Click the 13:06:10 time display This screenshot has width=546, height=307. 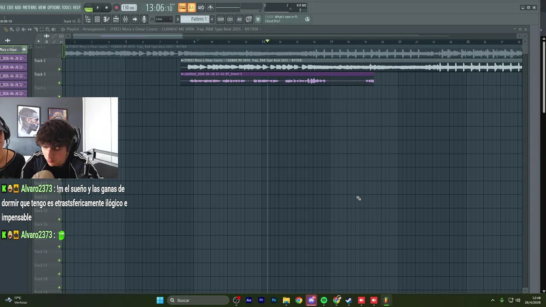tap(159, 8)
